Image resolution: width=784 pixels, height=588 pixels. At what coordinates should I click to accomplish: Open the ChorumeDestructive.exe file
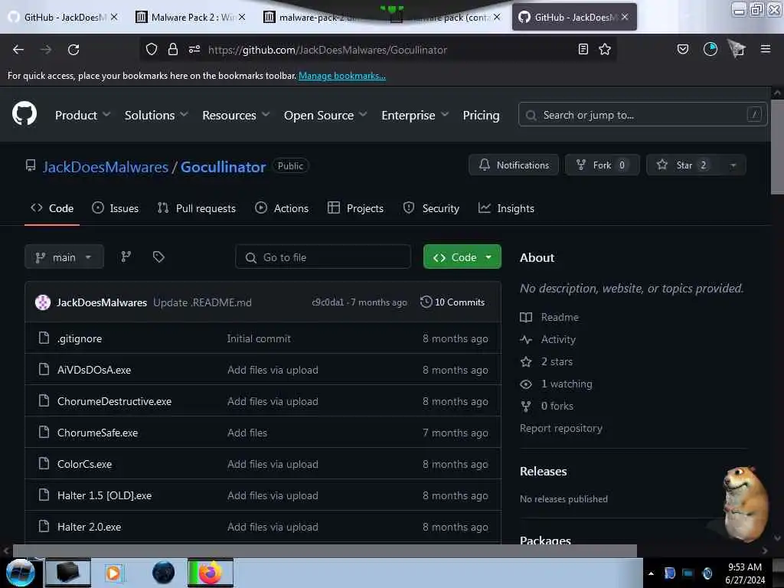point(115,401)
